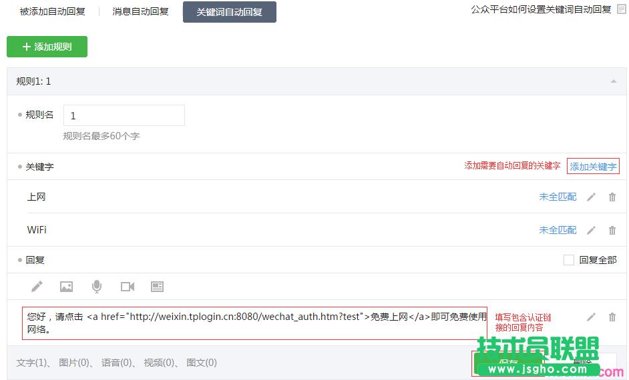This screenshot has height=380, width=629.
Task: Select the voice microphone reply icon
Action: tap(97, 287)
